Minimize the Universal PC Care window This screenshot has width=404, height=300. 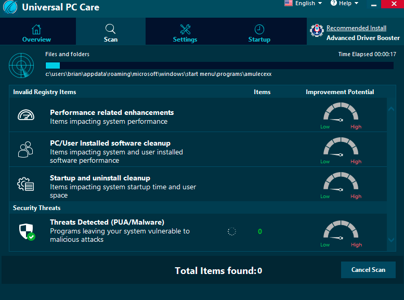coord(374,4)
